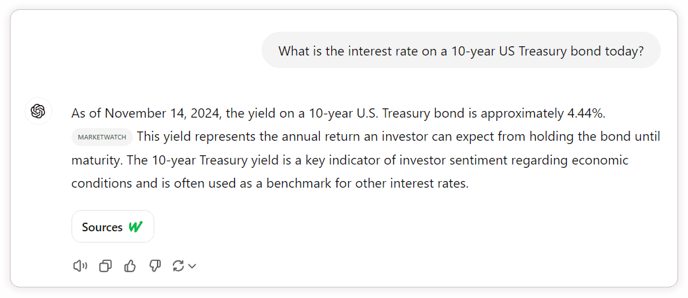Open the model switcher chevron beside regenerate
The image size is (688, 298).
click(x=192, y=266)
